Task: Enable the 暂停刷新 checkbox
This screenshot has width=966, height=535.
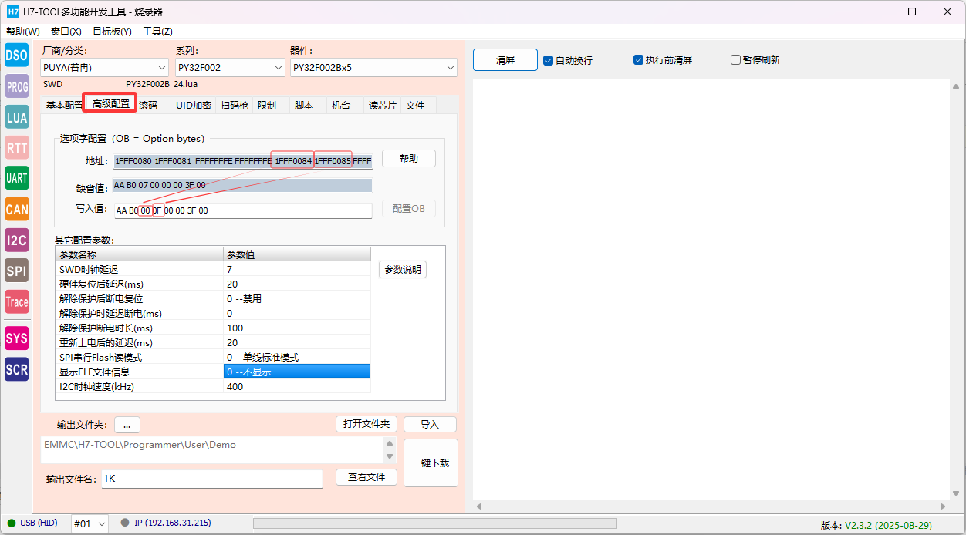Action: coord(735,60)
